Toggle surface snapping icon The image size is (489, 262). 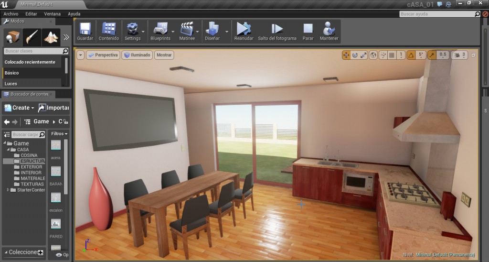[x=383, y=55]
